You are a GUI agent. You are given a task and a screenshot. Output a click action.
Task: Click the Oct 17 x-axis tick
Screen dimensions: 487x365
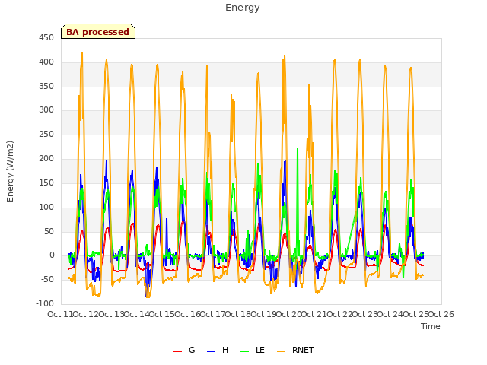pyautogui.click(x=212, y=314)
